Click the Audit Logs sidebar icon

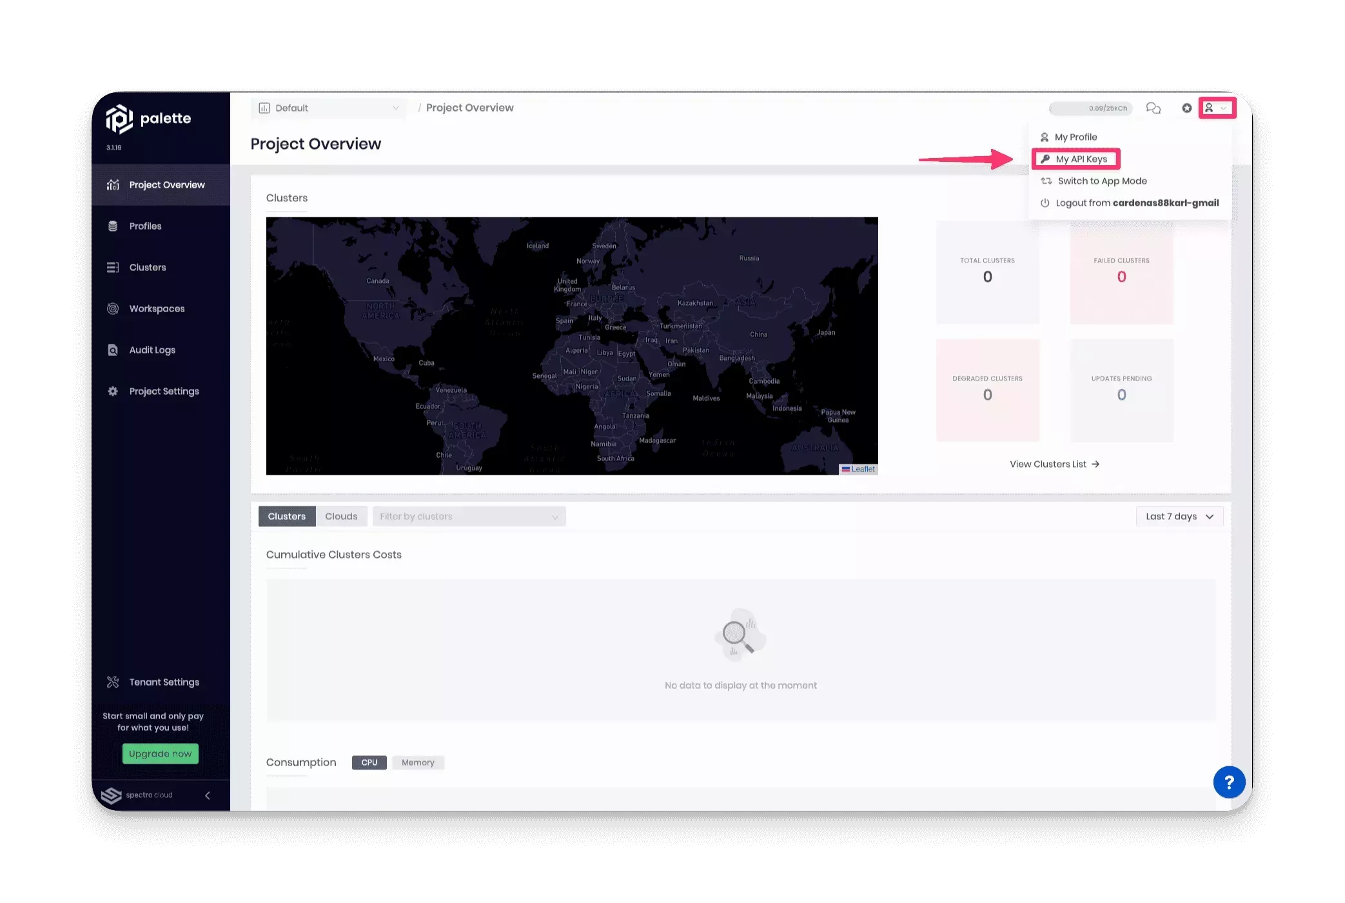114,350
